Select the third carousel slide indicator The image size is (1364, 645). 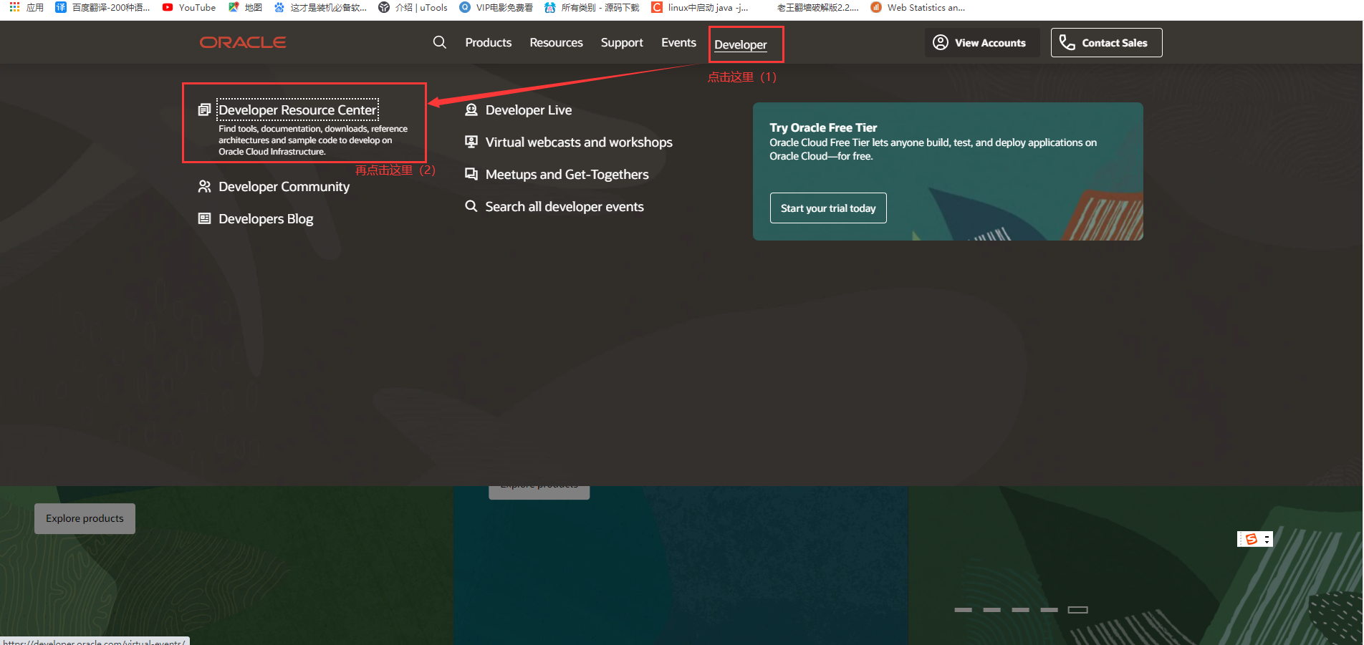point(1020,610)
